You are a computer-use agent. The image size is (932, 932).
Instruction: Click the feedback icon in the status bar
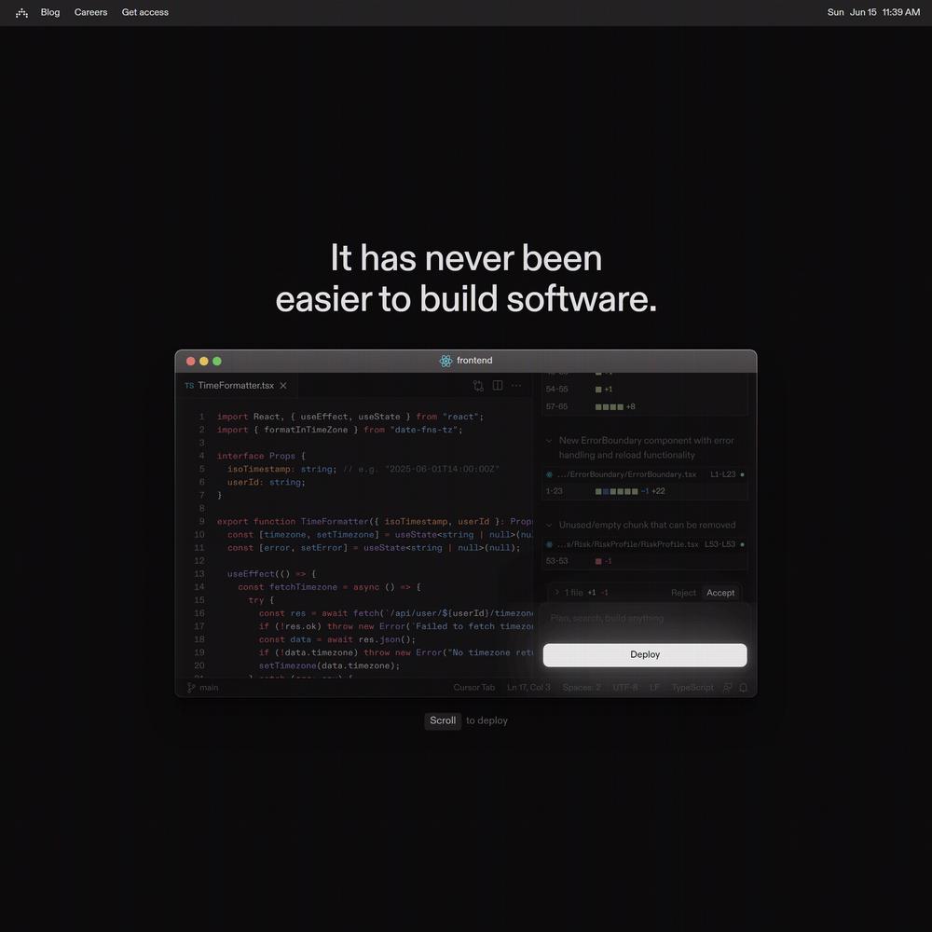point(728,688)
